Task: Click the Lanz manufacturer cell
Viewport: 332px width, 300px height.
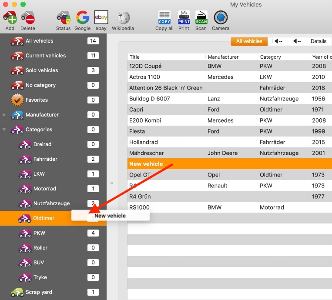Action: click(214, 99)
